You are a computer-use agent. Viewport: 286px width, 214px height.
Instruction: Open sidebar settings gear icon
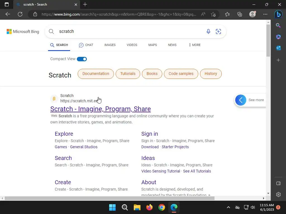pos(278,194)
